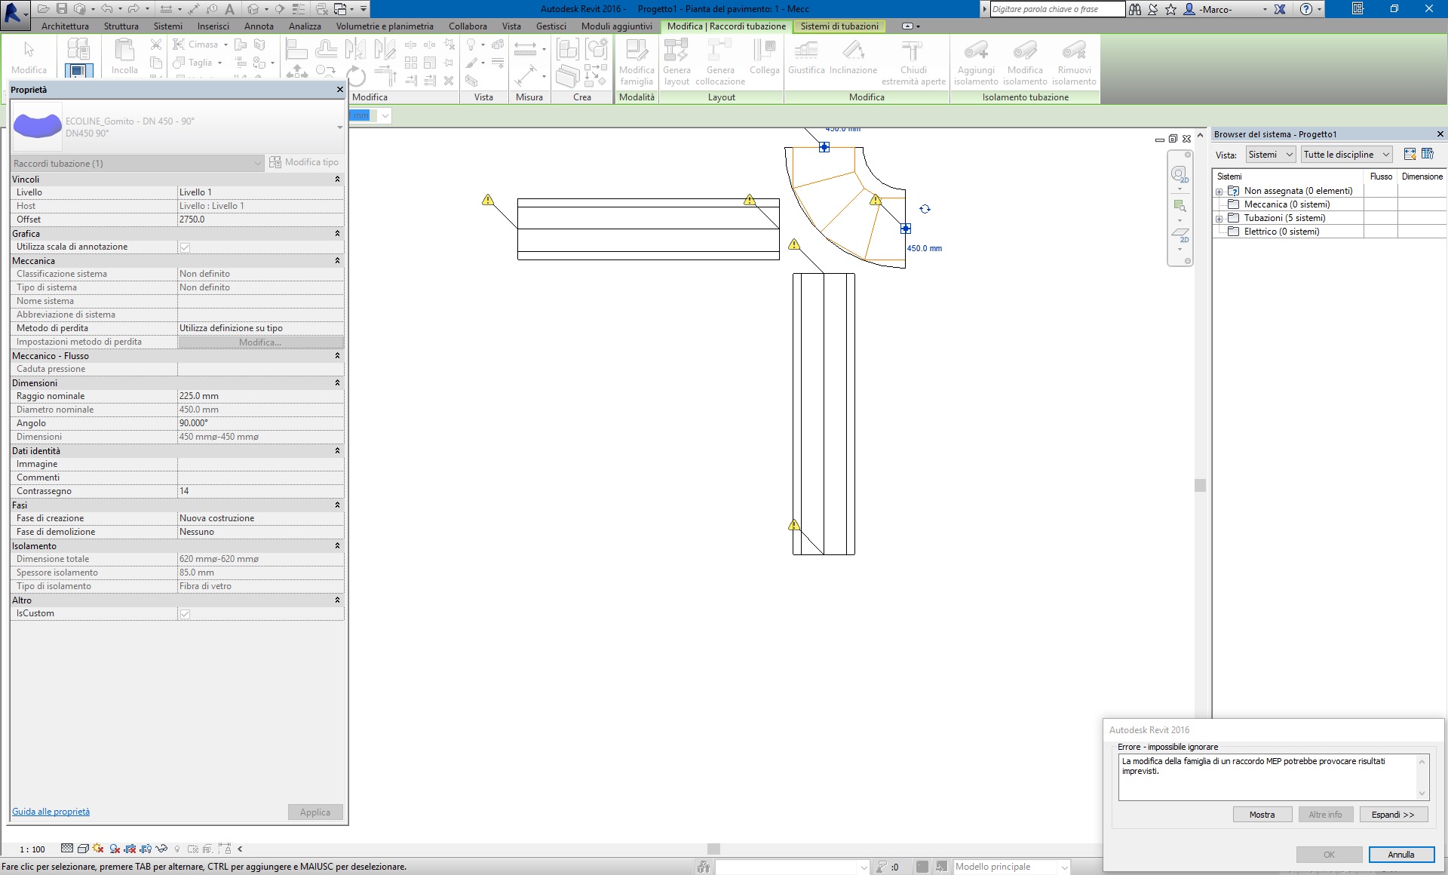The image size is (1448, 875).
Task: Toggle Utilizza scala di annotazione checkbox
Action: coord(185,247)
